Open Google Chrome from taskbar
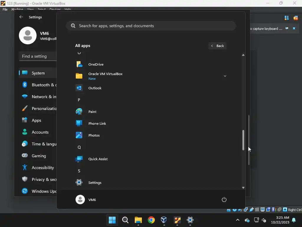The image size is (302, 227). [151, 220]
